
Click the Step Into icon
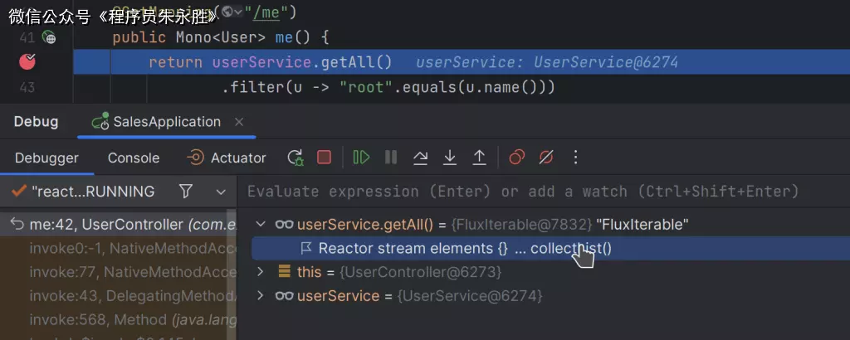point(450,158)
